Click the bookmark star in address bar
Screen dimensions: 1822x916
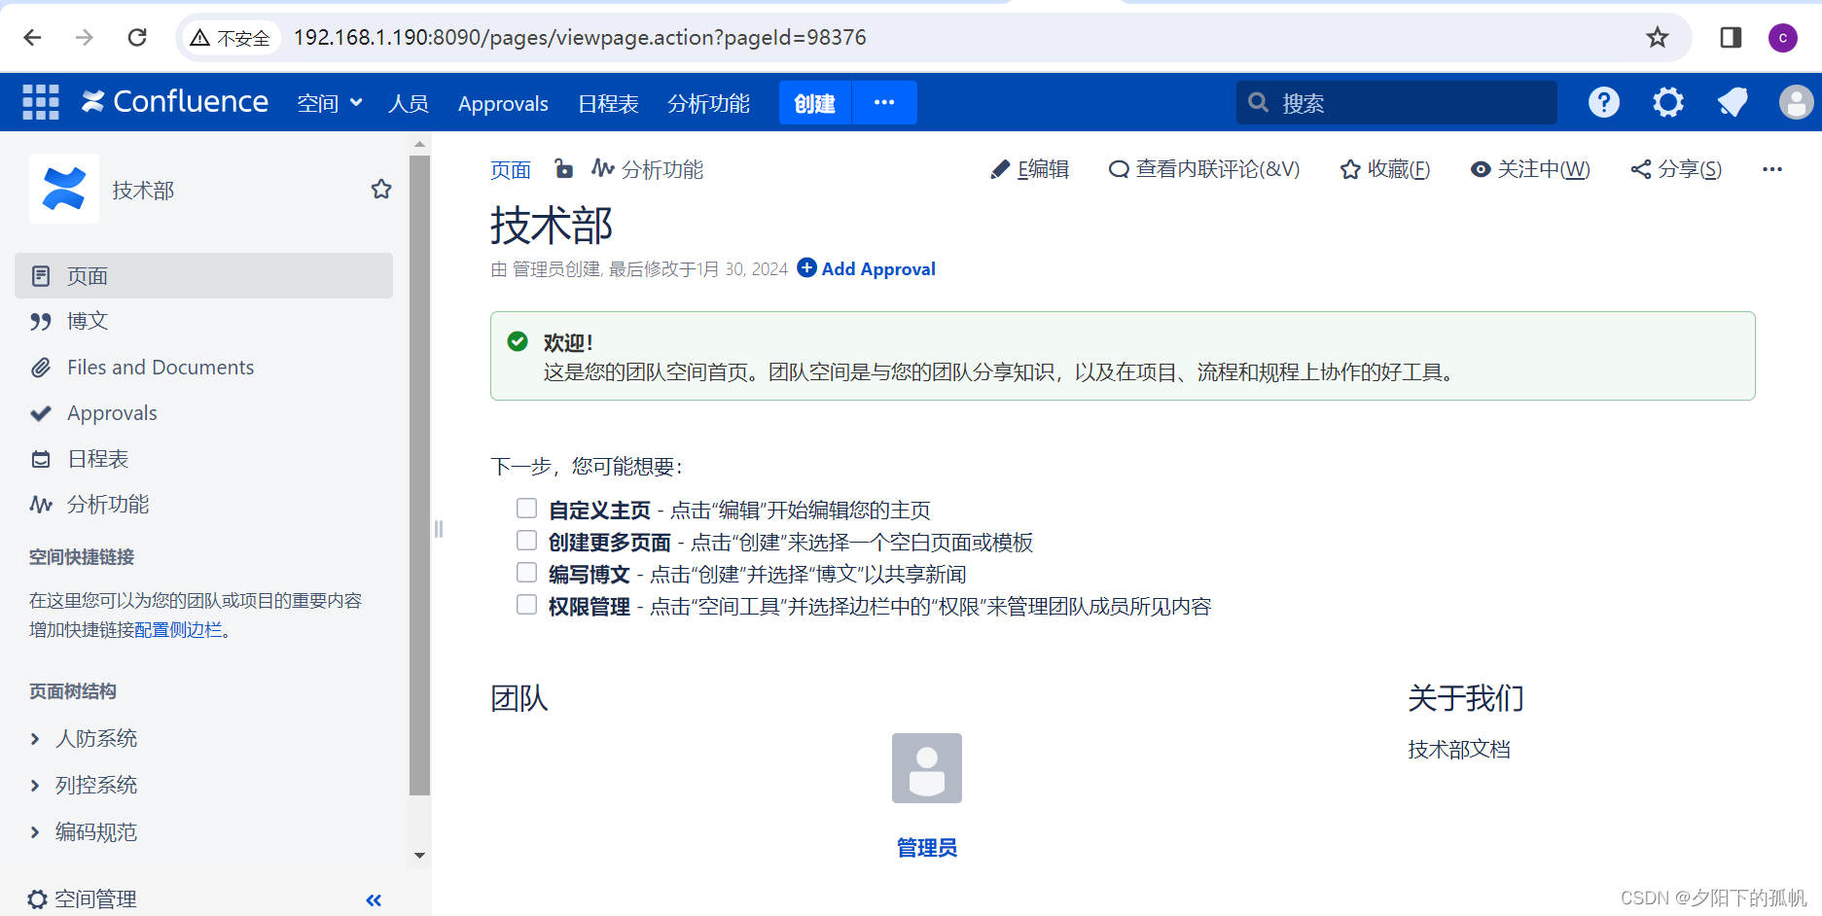1658,37
